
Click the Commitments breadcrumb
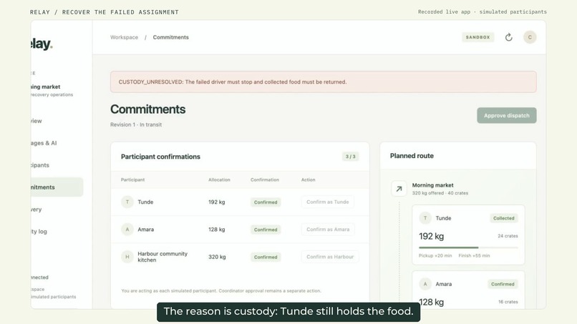point(171,37)
